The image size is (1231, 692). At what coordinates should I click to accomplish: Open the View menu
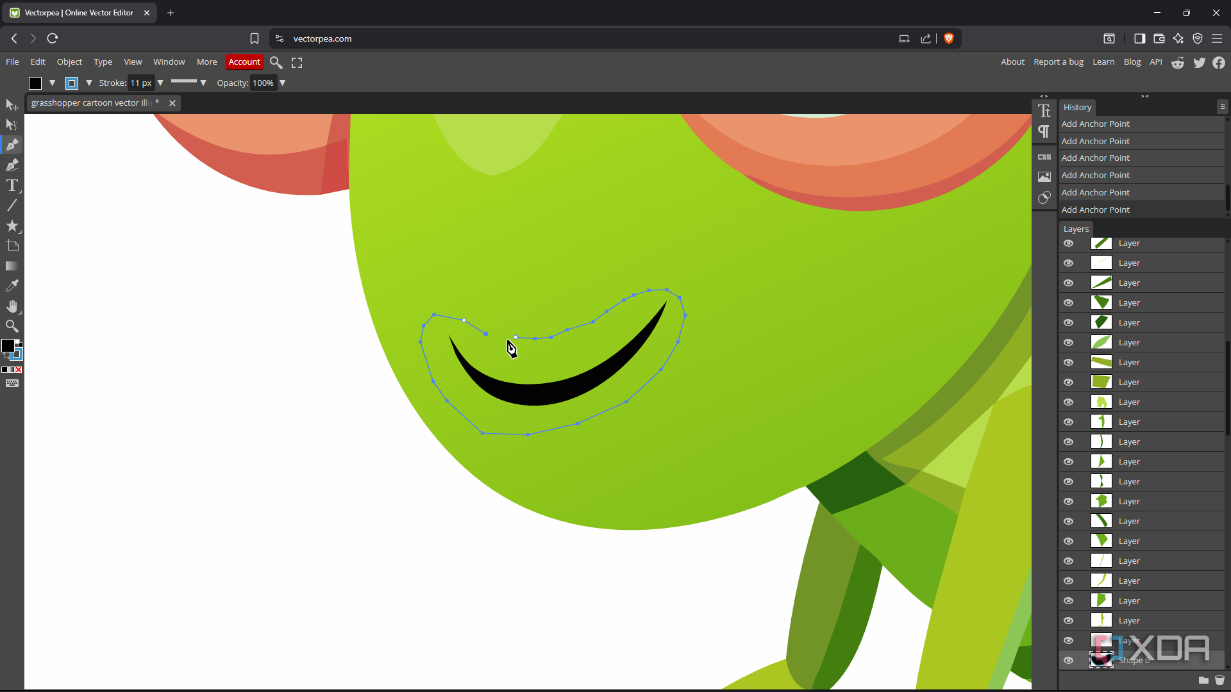pos(133,62)
